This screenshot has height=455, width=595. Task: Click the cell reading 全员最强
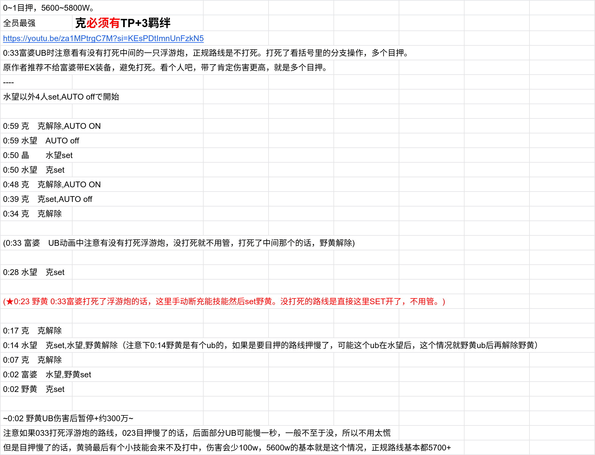click(x=20, y=23)
